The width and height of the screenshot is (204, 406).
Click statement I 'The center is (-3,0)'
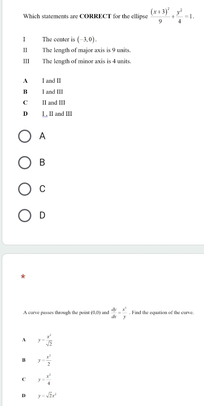(70, 39)
